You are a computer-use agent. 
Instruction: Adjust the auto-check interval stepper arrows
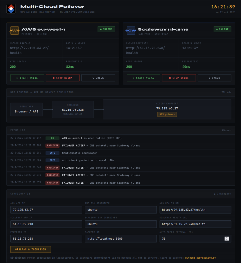coord(226,239)
